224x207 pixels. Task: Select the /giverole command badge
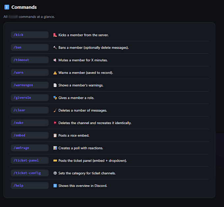tap(30, 98)
